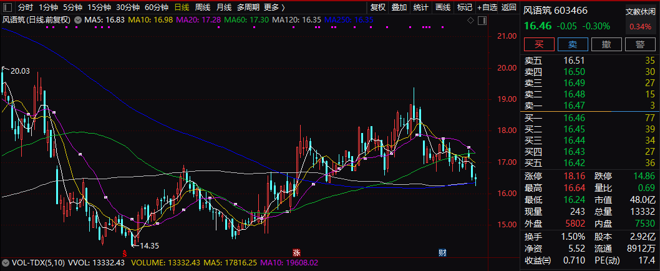
Task: Click the 警 alert button
Action: tap(640, 44)
